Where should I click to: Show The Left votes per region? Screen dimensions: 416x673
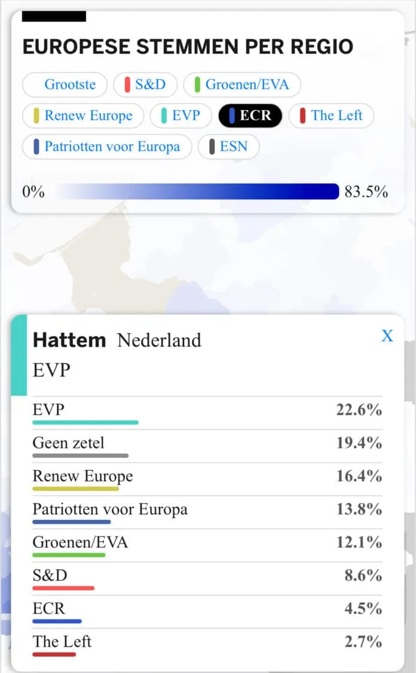[331, 116]
